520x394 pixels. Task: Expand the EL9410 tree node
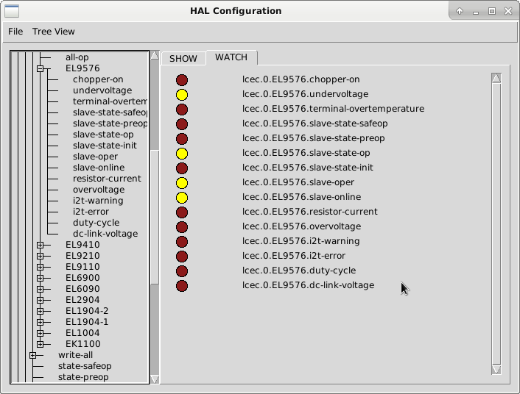(40, 245)
